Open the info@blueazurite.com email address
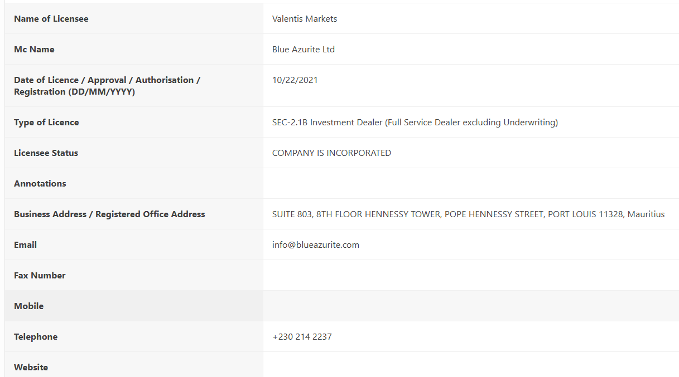This screenshot has width=679, height=377. pos(316,245)
